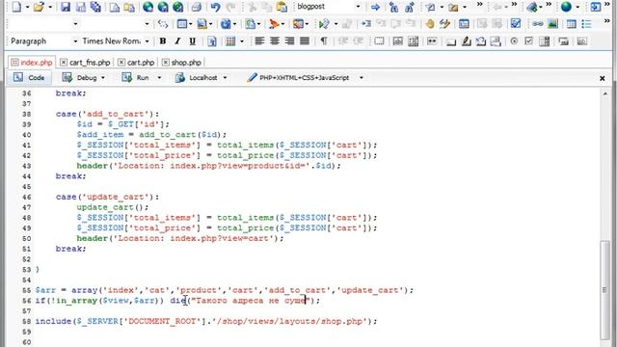Insert an image with the picture icon

[x=552, y=24]
